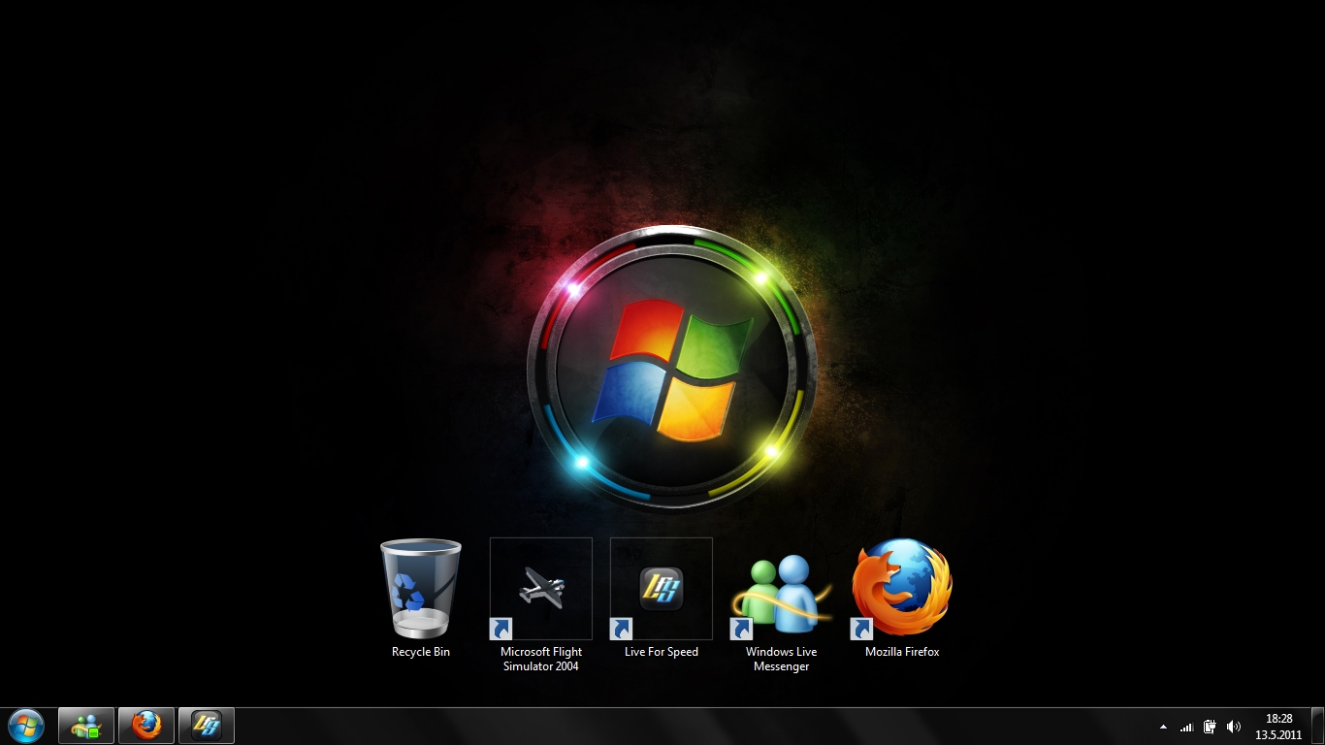Screen dimensions: 1325x745
Task: Open the taskbar clock showing 18:28
Action: 1279,727
